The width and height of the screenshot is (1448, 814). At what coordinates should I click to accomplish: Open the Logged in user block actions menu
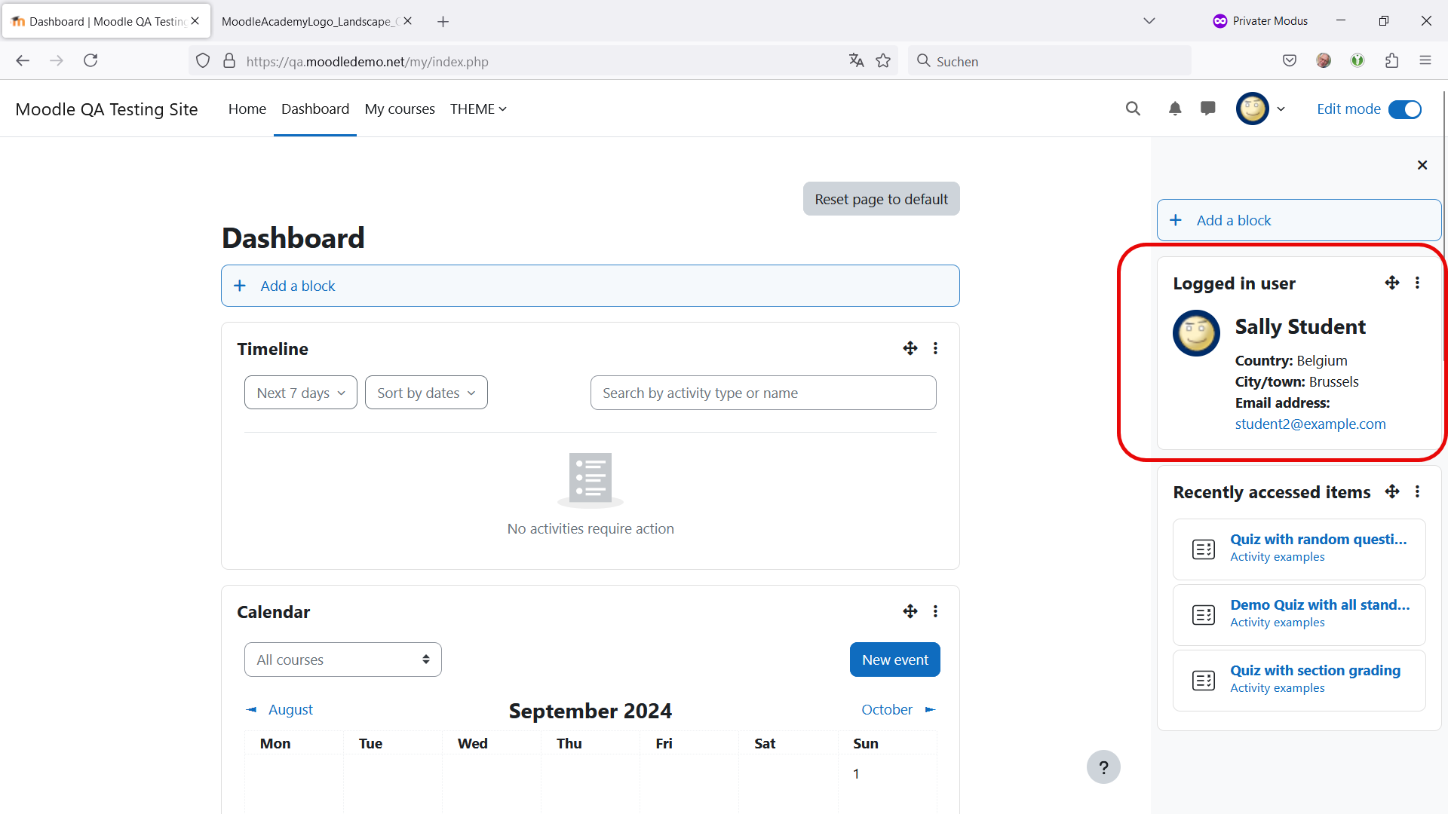[x=1417, y=283]
